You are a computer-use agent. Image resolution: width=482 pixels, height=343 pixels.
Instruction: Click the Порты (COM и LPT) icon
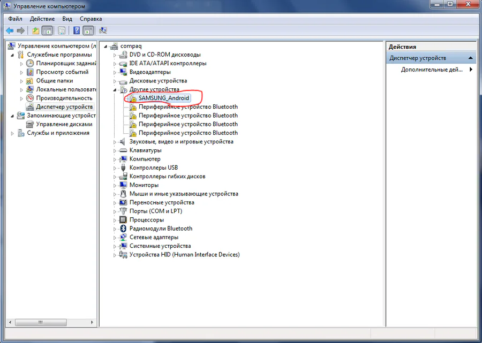[123, 211]
